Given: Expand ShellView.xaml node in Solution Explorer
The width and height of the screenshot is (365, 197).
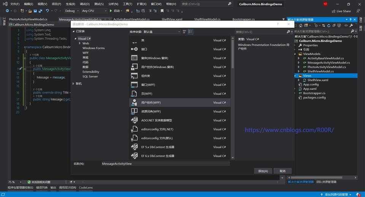Looking at the screenshot, I should tap(299, 80).
